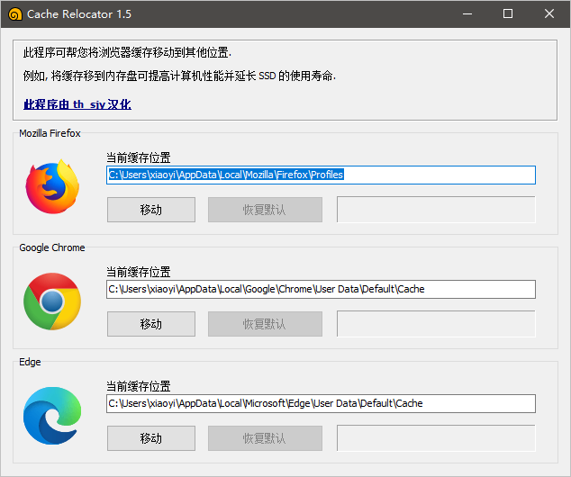Click the Google Chrome logo

(52, 301)
